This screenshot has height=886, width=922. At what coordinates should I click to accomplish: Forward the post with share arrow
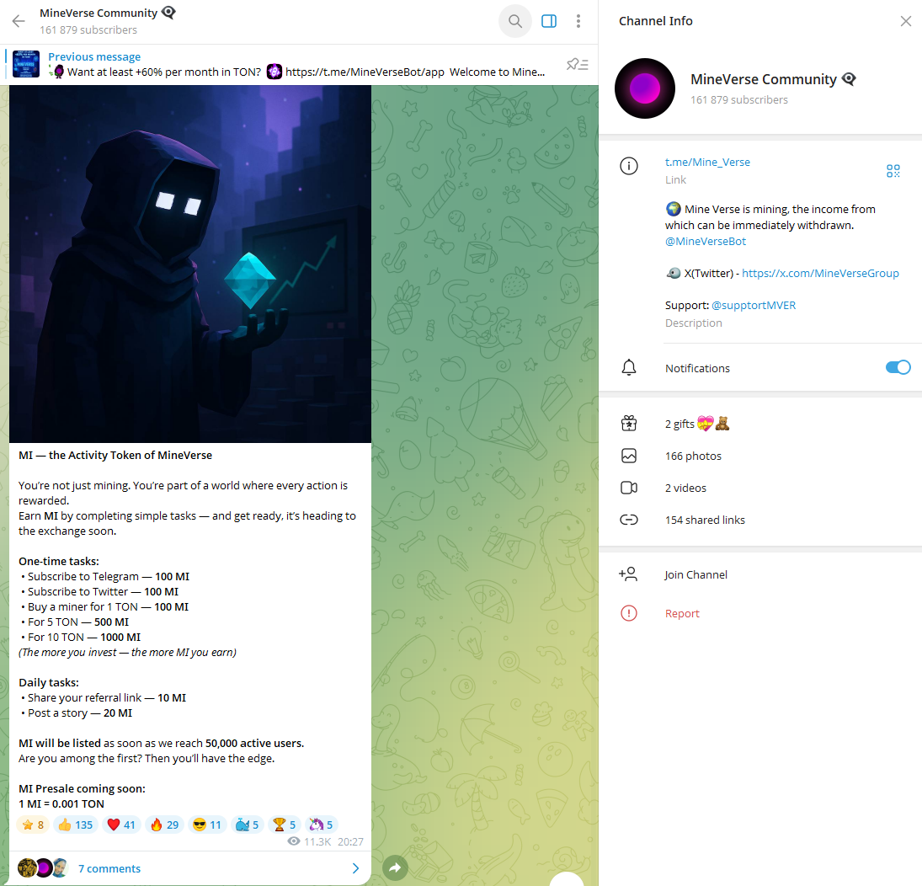coord(395,867)
